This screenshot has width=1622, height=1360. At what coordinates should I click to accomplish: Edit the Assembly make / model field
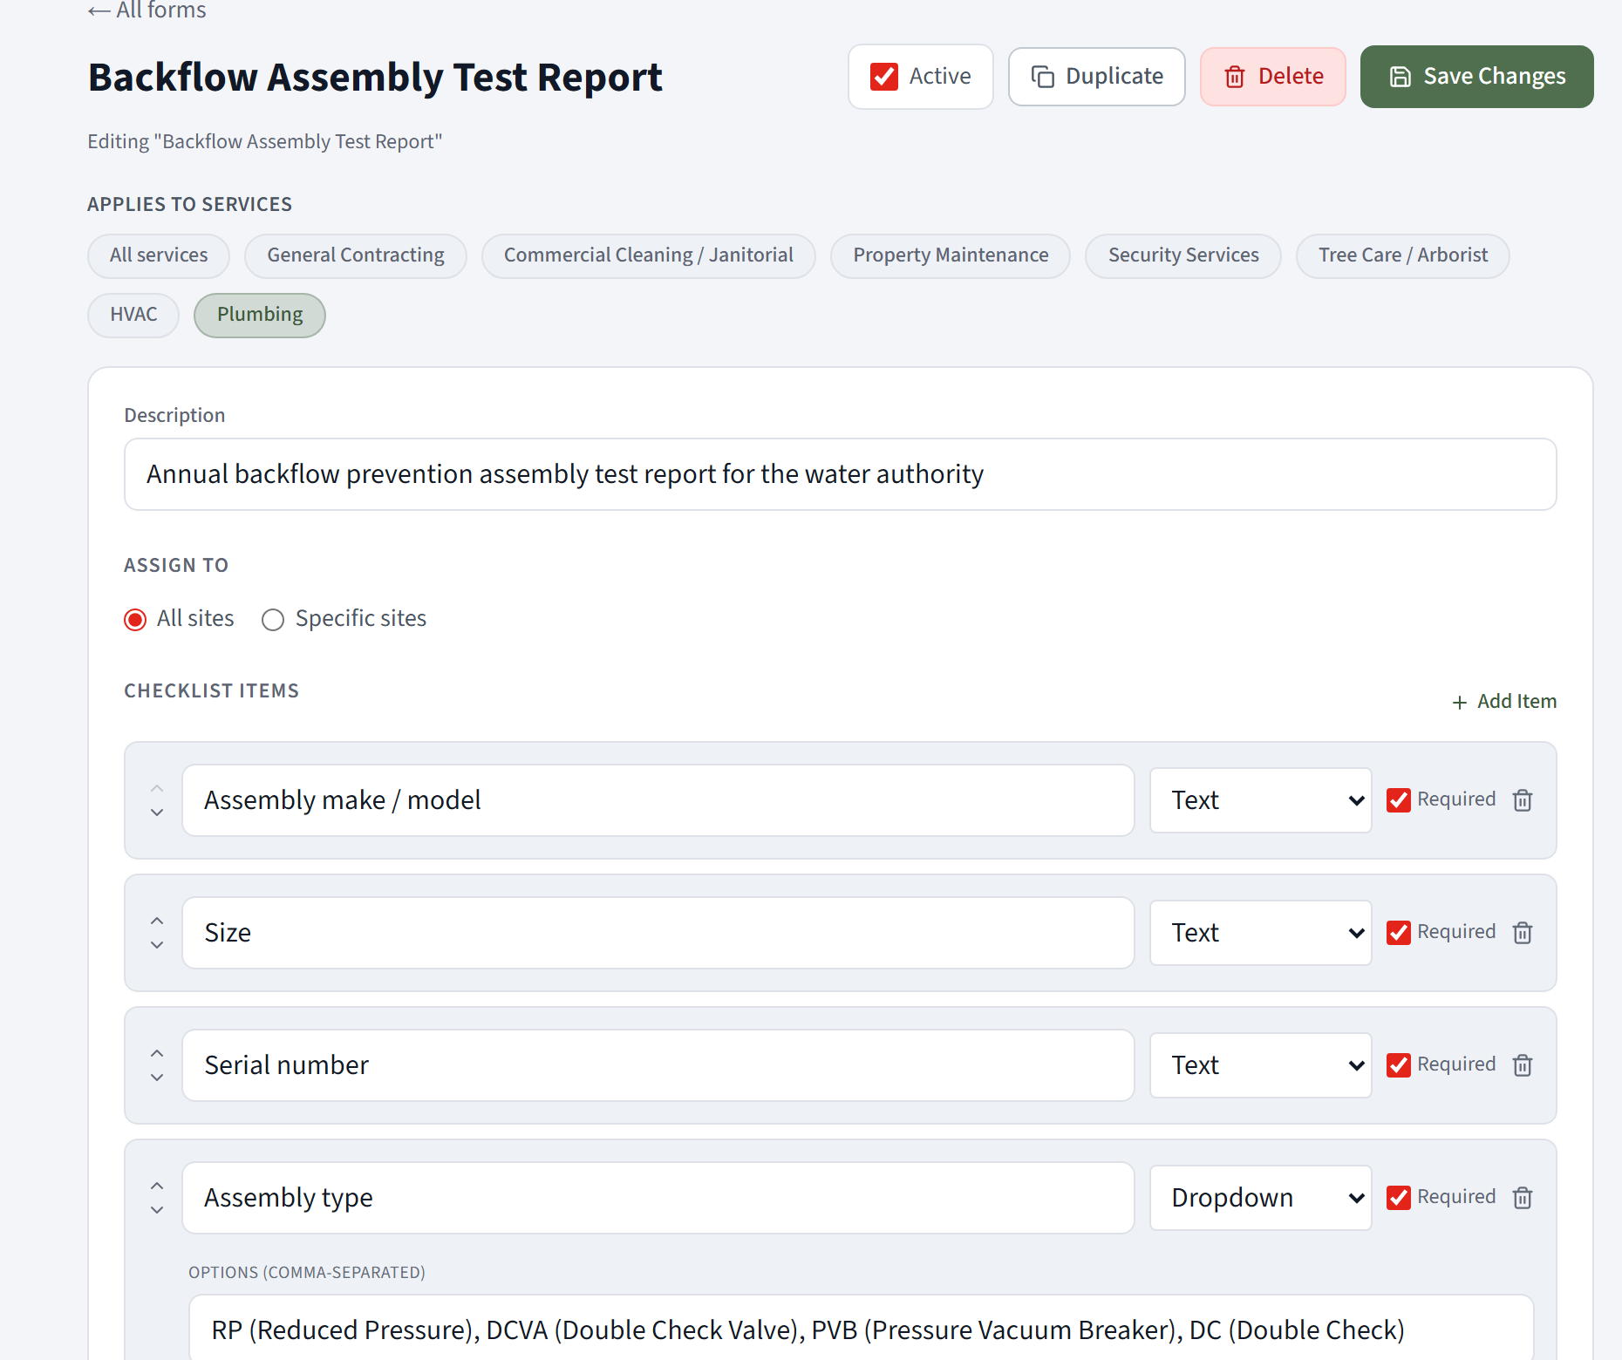point(658,800)
